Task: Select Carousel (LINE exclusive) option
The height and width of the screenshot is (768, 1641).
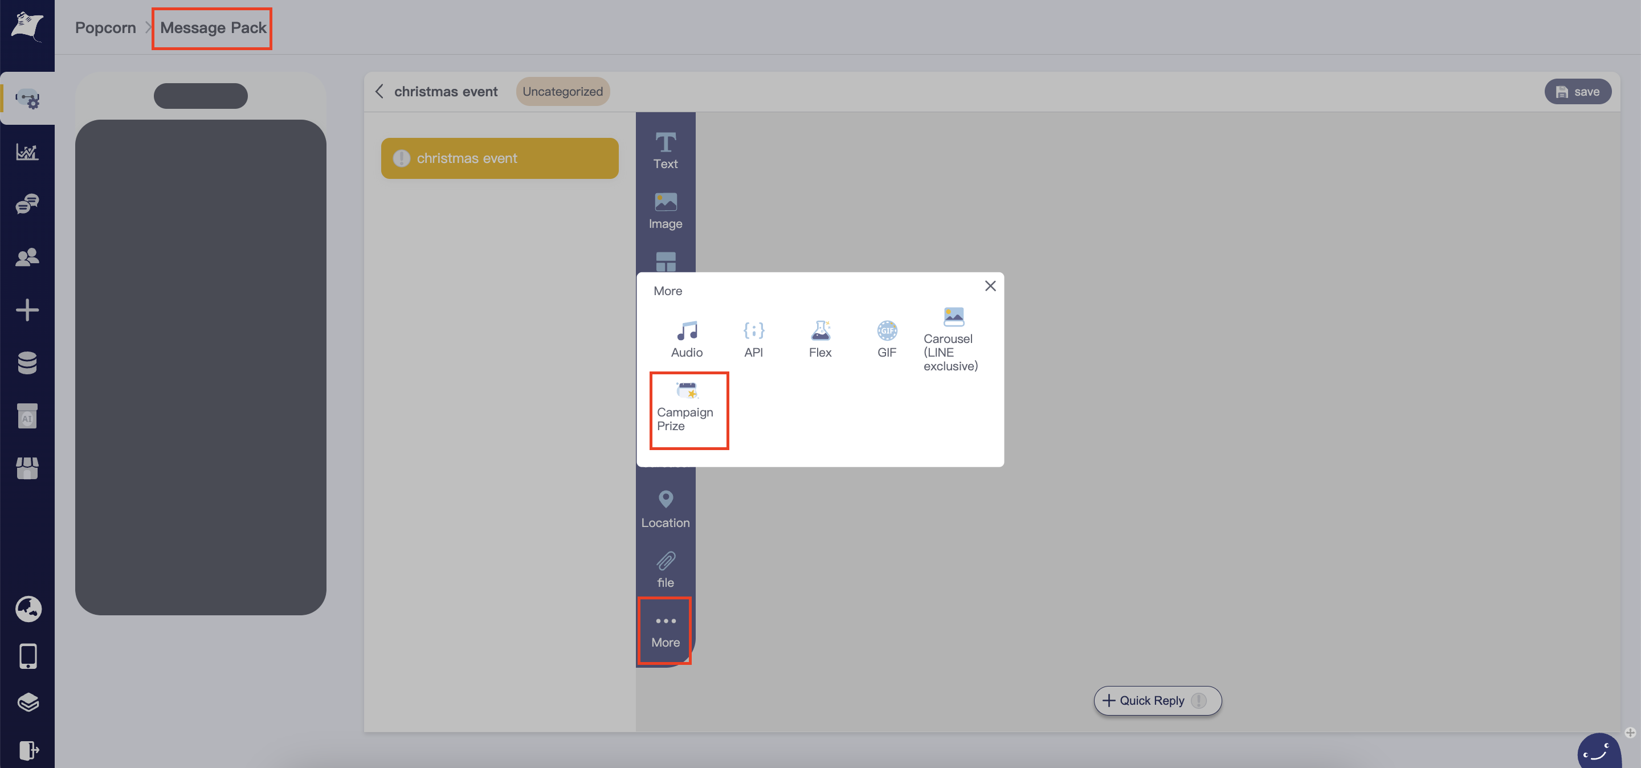Action: 952,339
